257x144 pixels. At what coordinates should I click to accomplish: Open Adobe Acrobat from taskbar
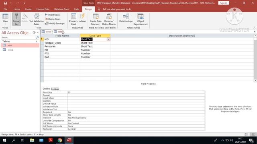(51, 140)
